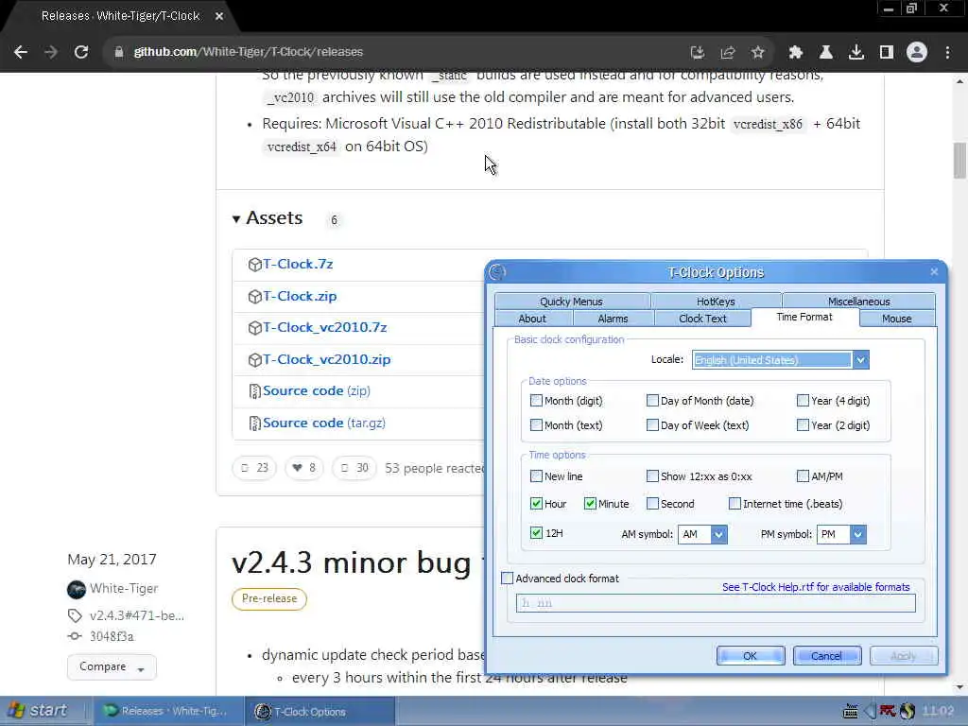968x726 pixels.
Task: Enable the Month (digit) checkbox
Action: tap(536, 401)
